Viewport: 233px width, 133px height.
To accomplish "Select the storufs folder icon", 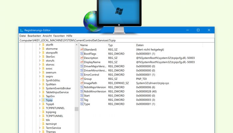I will (43, 61).
